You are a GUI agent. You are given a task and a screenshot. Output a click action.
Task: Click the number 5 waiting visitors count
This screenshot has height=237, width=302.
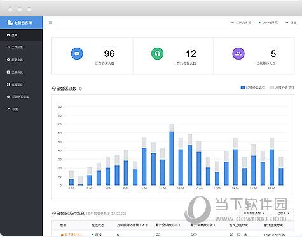273,54
